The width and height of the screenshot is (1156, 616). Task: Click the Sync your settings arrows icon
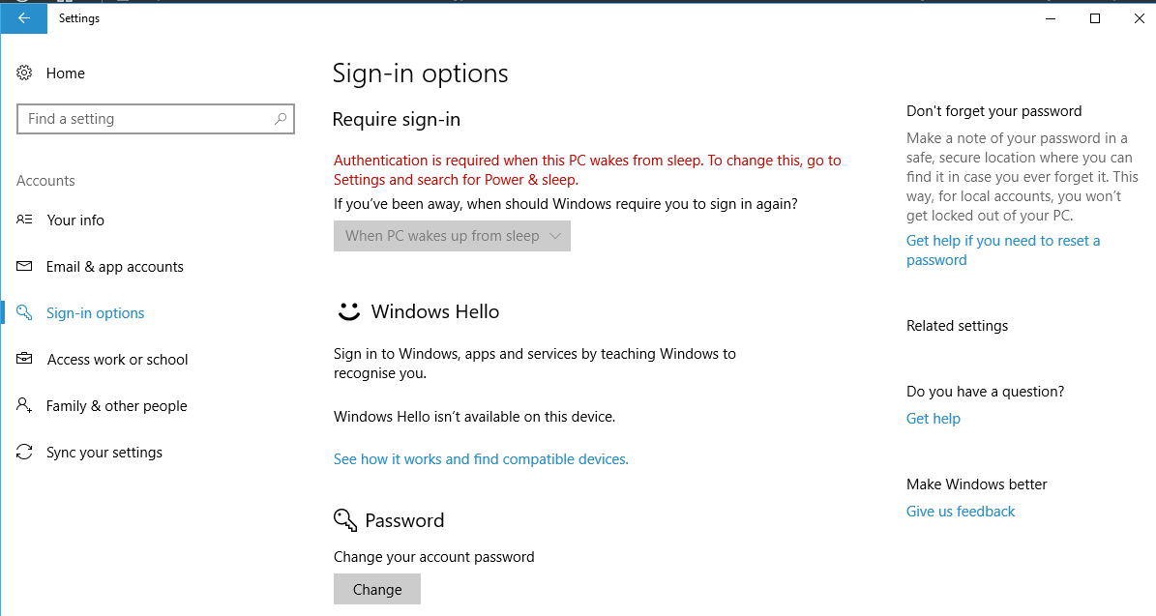24,452
